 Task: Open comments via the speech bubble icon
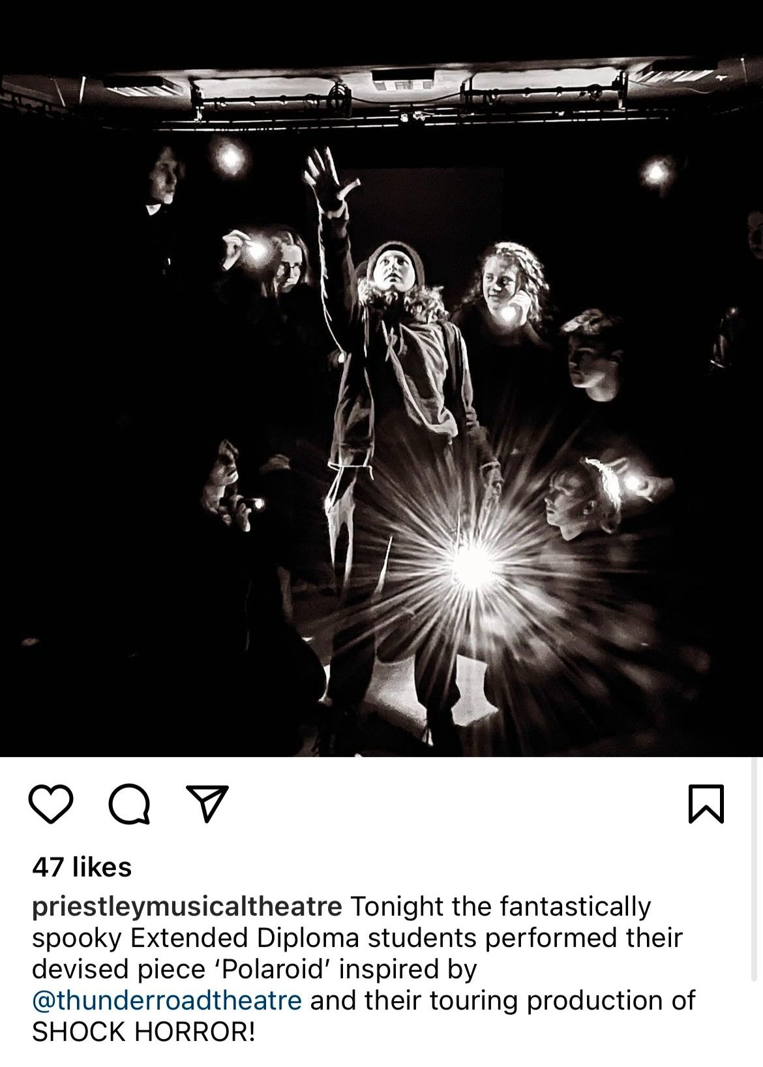click(x=129, y=803)
